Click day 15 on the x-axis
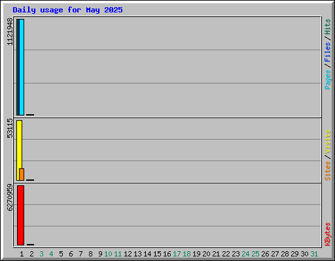 (x=157, y=254)
